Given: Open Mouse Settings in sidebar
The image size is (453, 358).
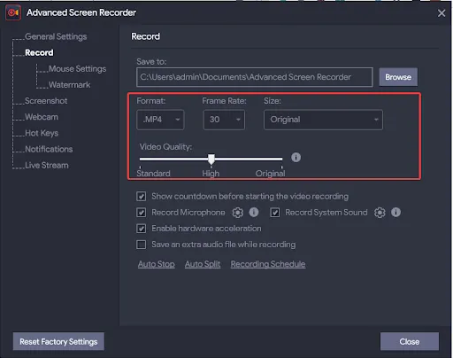Looking at the screenshot, I should click(77, 69).
